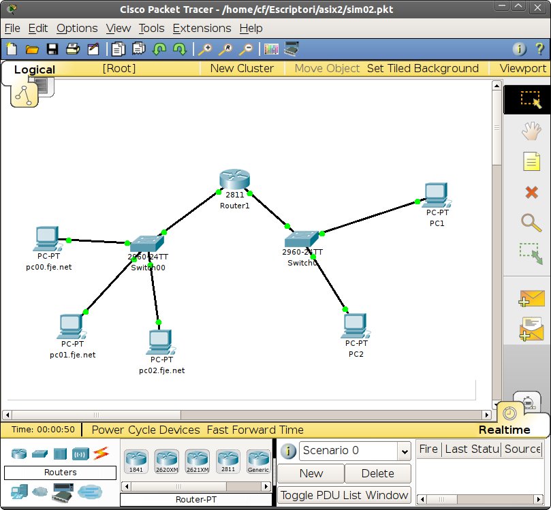Open the Scenario 0 dropdown
Viewport: 551px width, 510px height.
pos(405,451)
